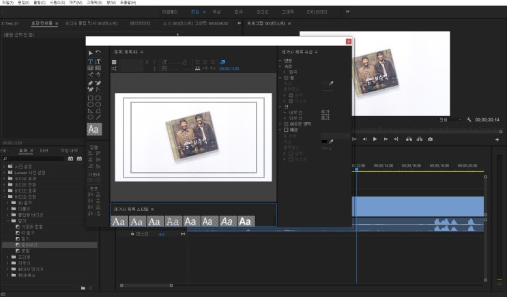Select the Rotation tool in title designer
The width and height of the screenshot is (507, 297).
(x=98, y=53)
